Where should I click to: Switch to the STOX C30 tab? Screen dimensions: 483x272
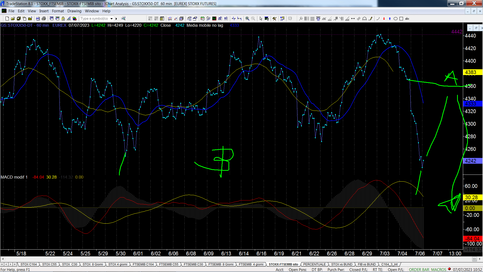point(69,264)
